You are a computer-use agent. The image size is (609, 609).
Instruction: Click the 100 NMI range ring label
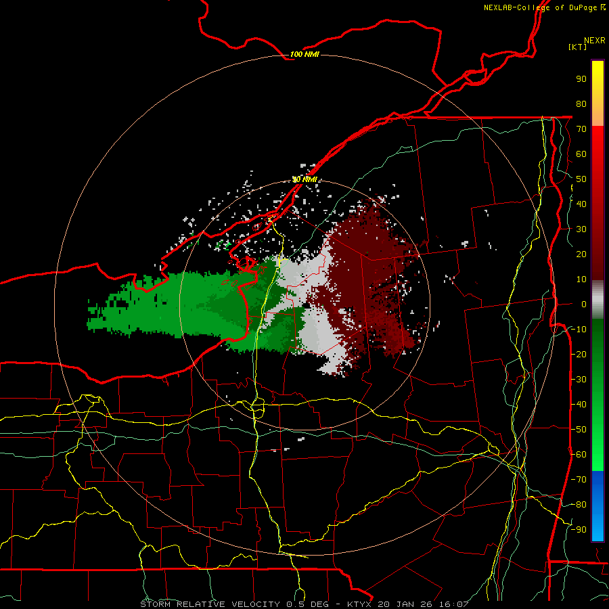(x=304, y=54)
